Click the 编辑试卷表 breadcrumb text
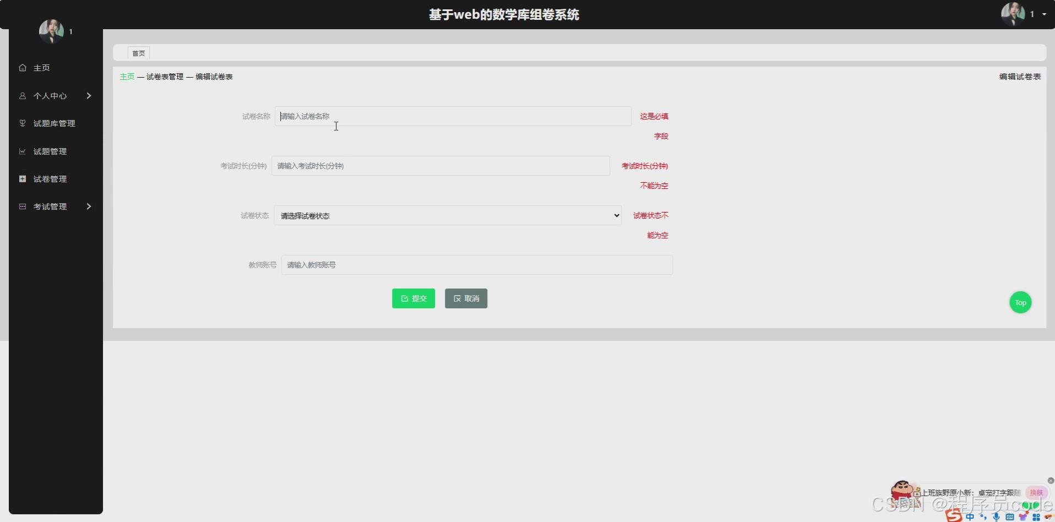Viewport: 1055px width, 522px height. (214, 77)
